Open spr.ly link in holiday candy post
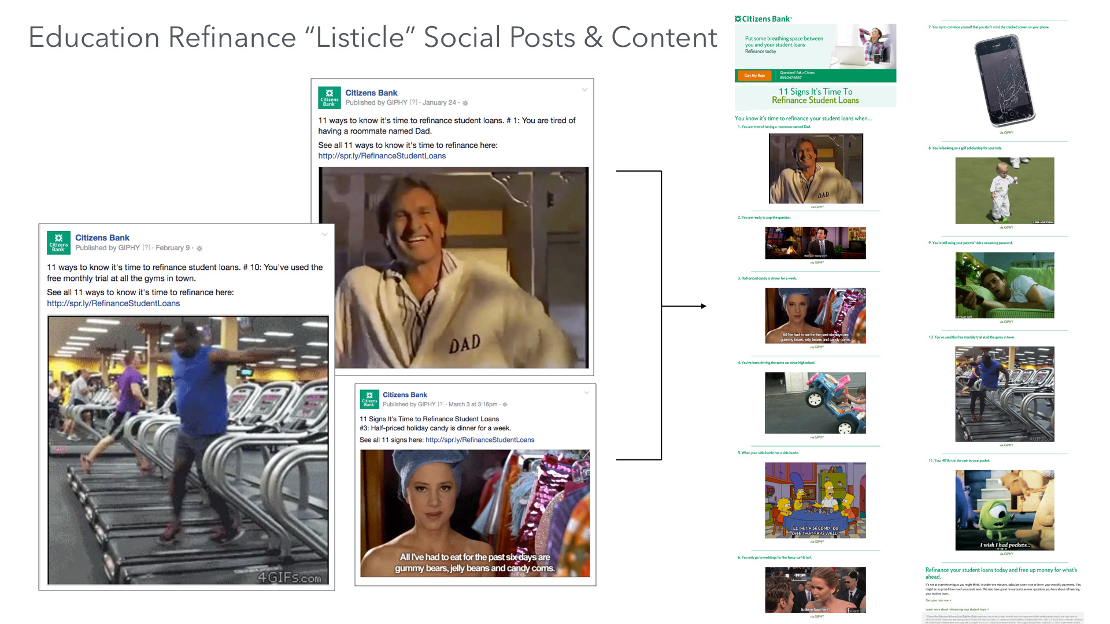 480,440
